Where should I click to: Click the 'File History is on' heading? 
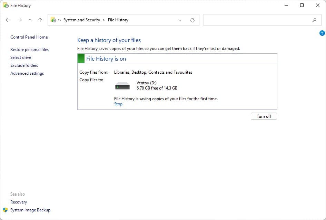(106, 59)
